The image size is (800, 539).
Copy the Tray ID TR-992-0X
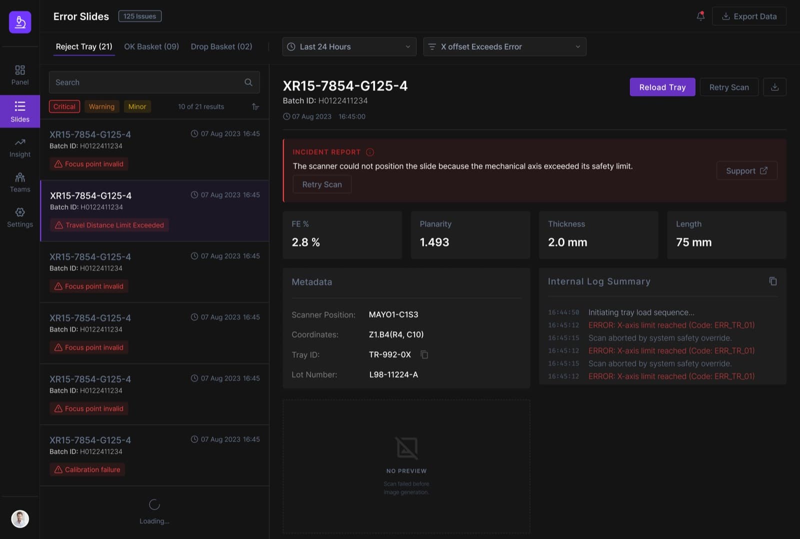(424, 354)
